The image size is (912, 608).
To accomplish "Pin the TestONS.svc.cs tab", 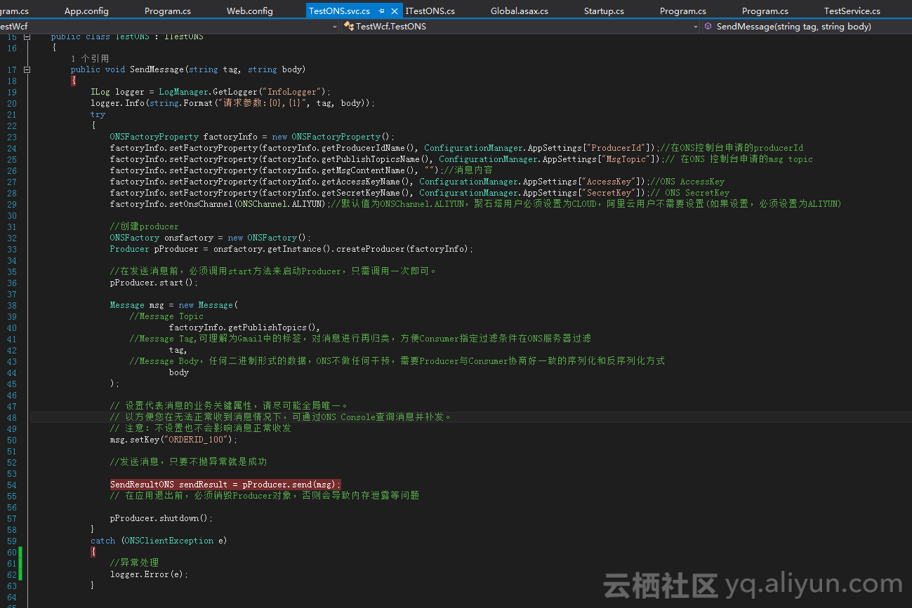I will pyautogui.click(x=381, y=11).
